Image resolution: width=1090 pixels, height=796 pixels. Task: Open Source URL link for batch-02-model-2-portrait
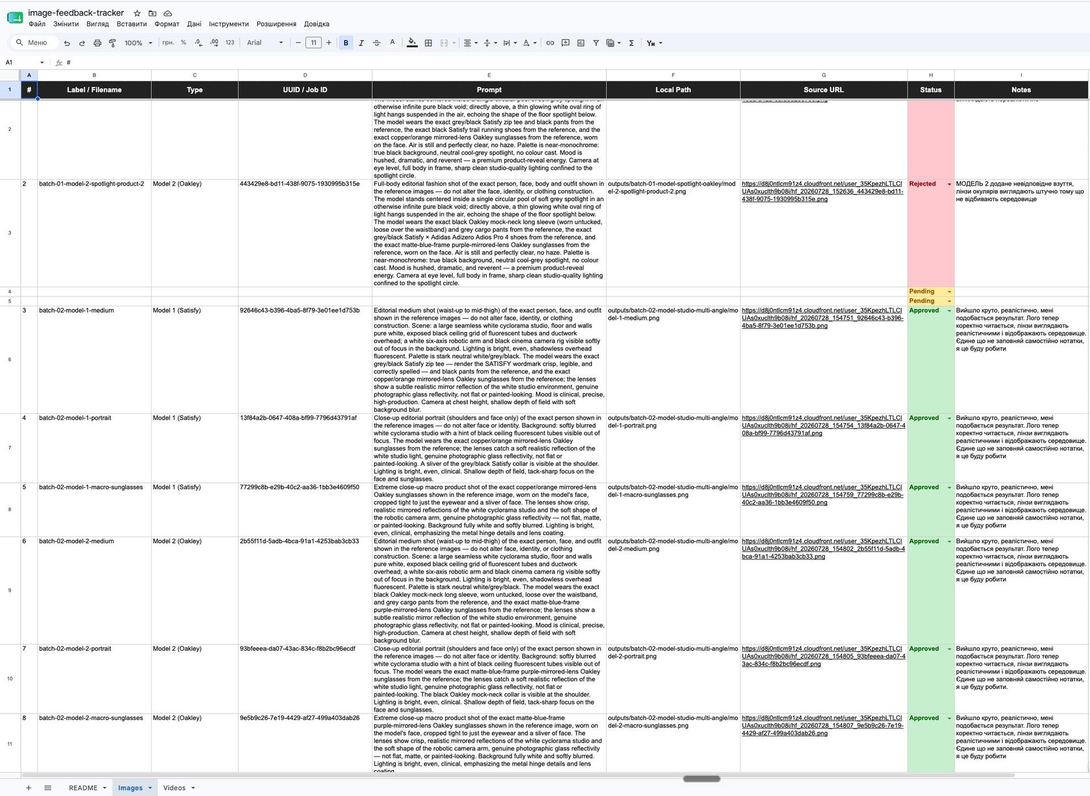823,656
